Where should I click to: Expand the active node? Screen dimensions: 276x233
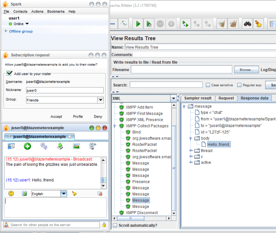coord(191,162)
